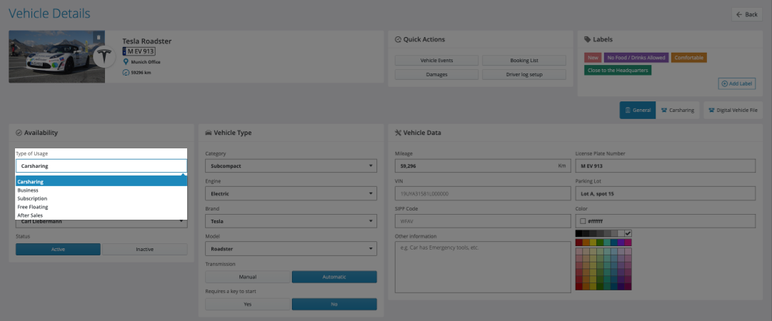
Task: Click the speedometer icon next to 59296 km
Action: tap(126, 73)
